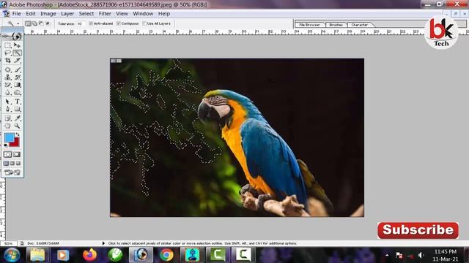Select the Move tool
This screenshot has height=263, width=469.
click(x=18, y=45)
